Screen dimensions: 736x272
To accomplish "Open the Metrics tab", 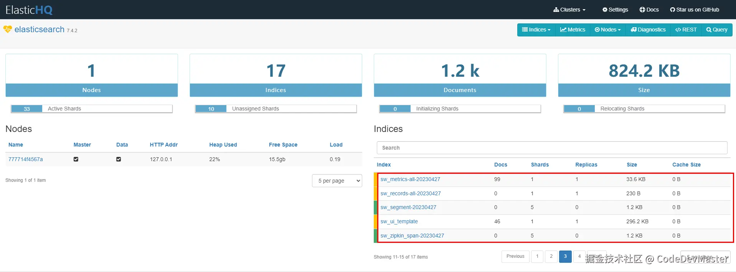I will click(x=573, y=30).
